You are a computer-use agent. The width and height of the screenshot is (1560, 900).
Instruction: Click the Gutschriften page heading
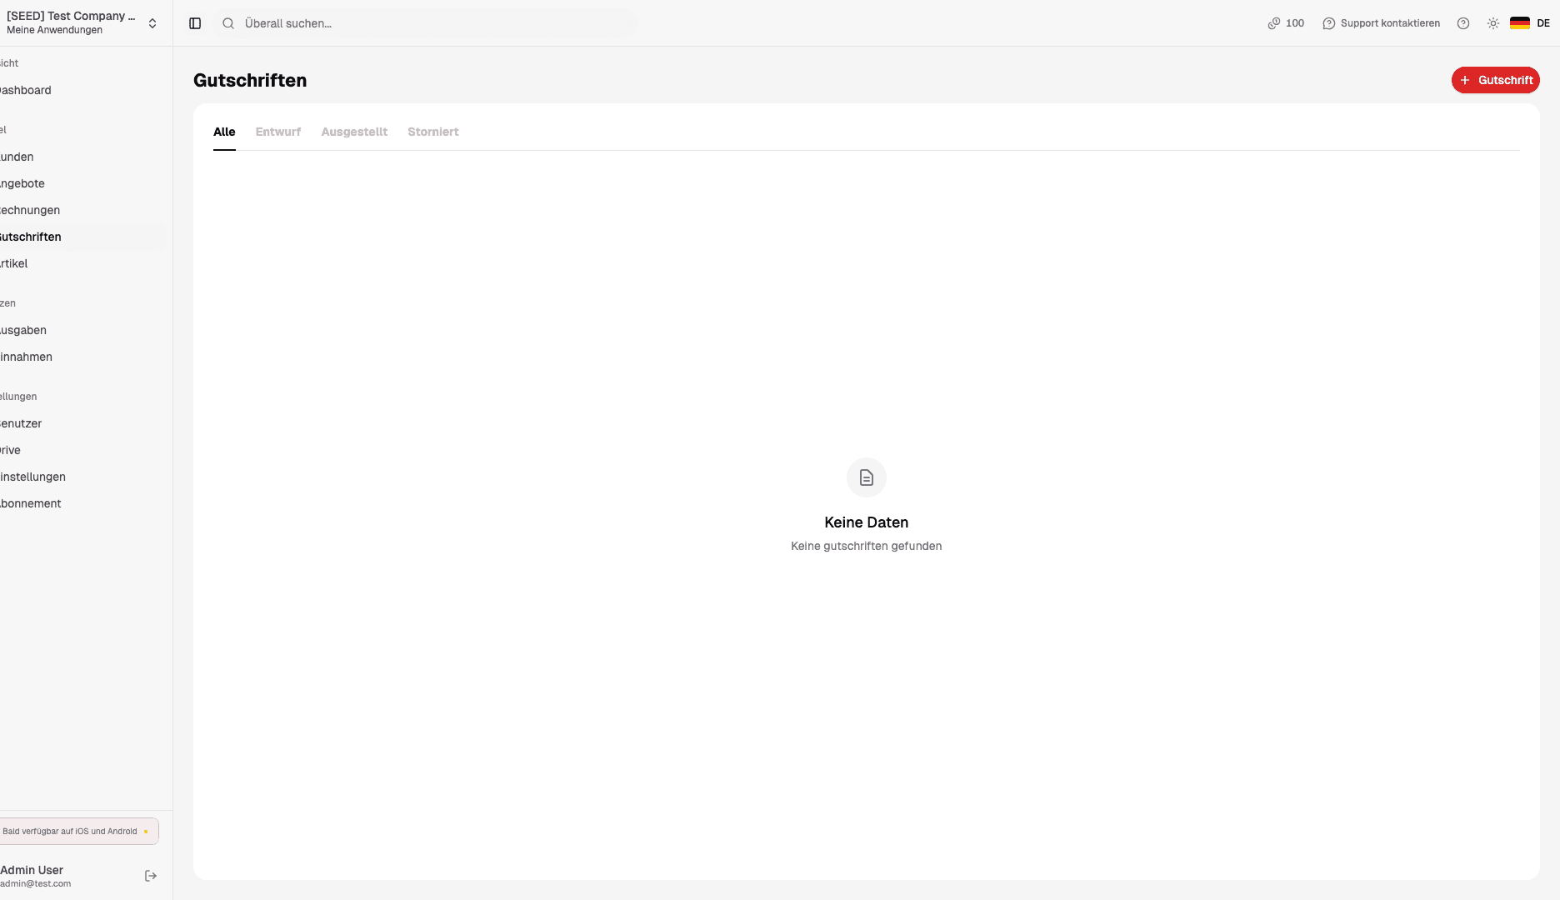click(250, 80)
